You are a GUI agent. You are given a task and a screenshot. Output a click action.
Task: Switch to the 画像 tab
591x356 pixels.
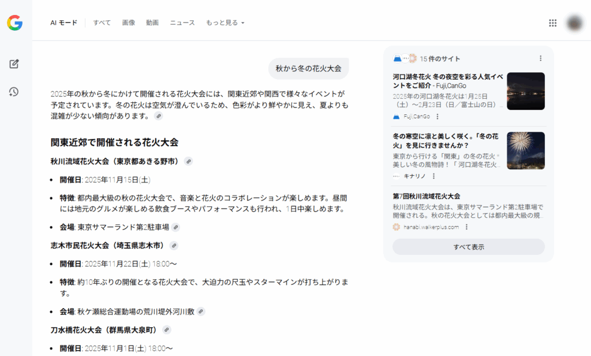(x=129, y=23)
